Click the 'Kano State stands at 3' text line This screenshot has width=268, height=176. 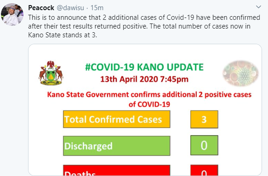(63, 35)
